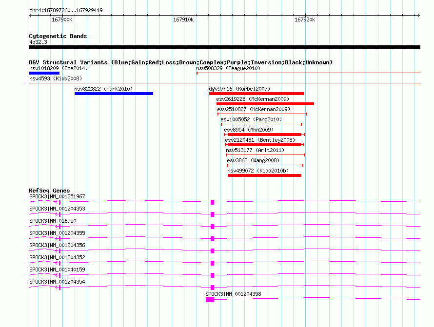The width and height of the screenshot is (434, 327).
Task: Click the esv2510827 (McKernan2009) variant line
Action: 262,114
